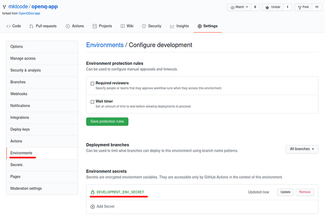This screenshot has height=218, width=325.
Task: Select Notifications in the sidebar
Action: click(42, 106)
